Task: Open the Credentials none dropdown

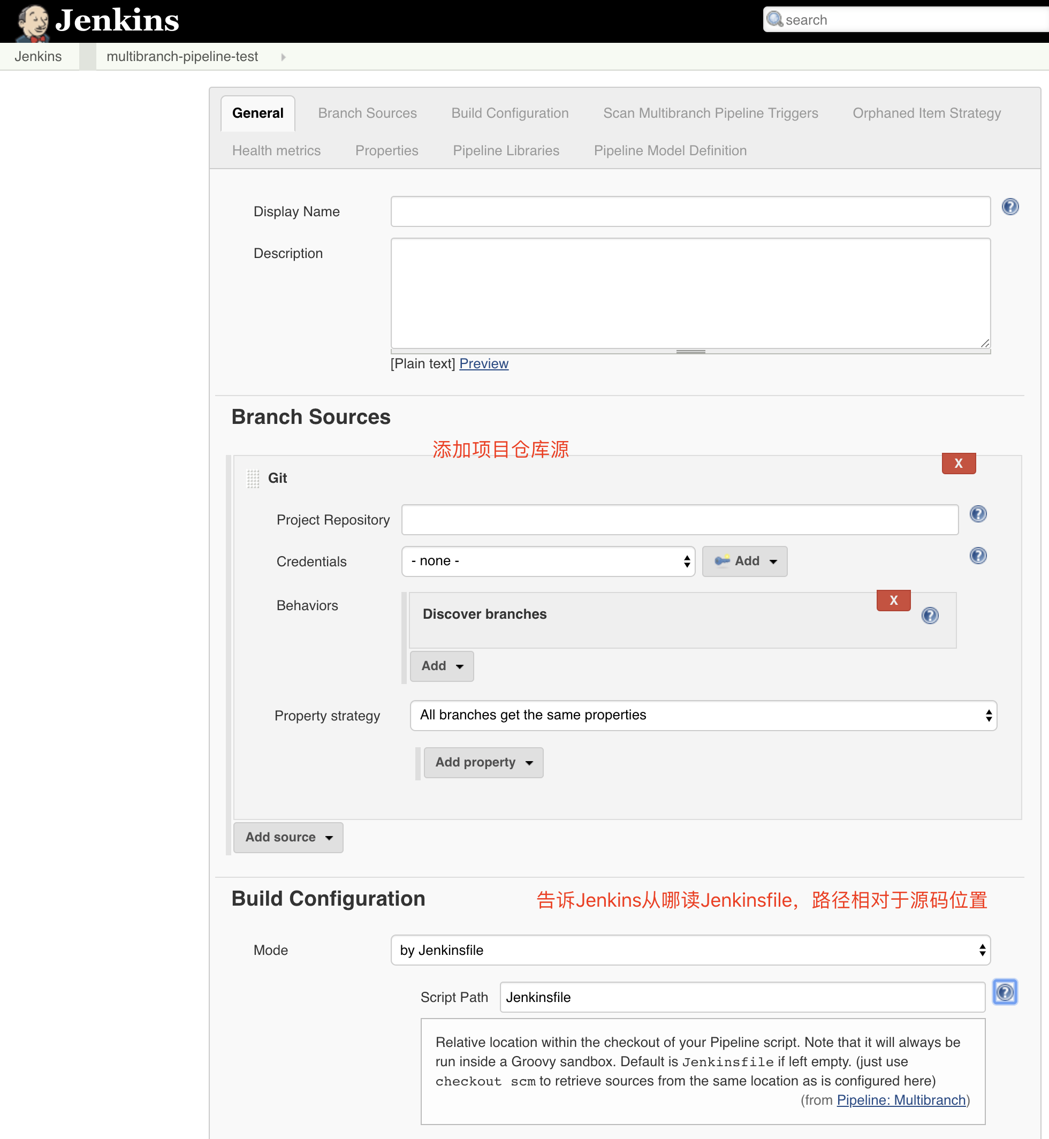Action: click(x=548, y=561)
